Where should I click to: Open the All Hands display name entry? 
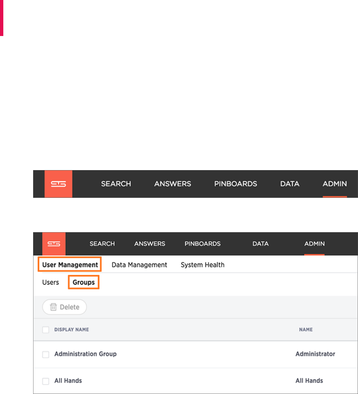[68, 381]
